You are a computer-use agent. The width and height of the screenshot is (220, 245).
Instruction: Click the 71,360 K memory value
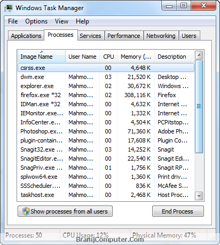pos(139,131)
